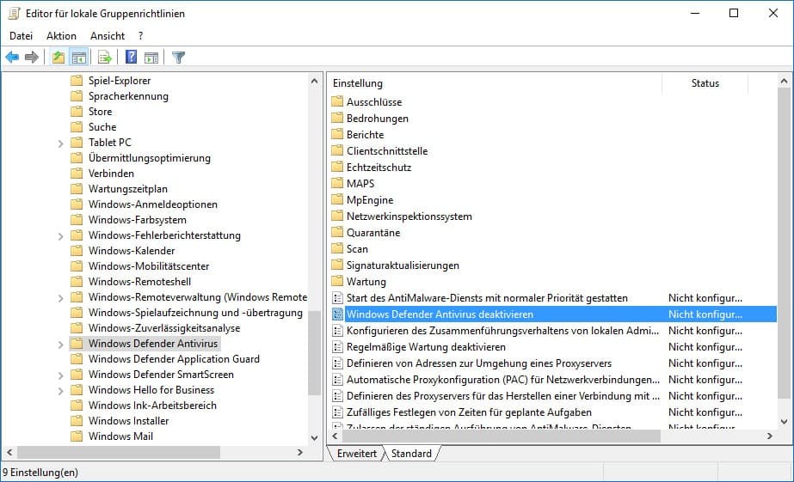Expand the Windows-Fehlerberichterstattung node
The width and height of the screenshot is (794, 482).
[61, 236]
